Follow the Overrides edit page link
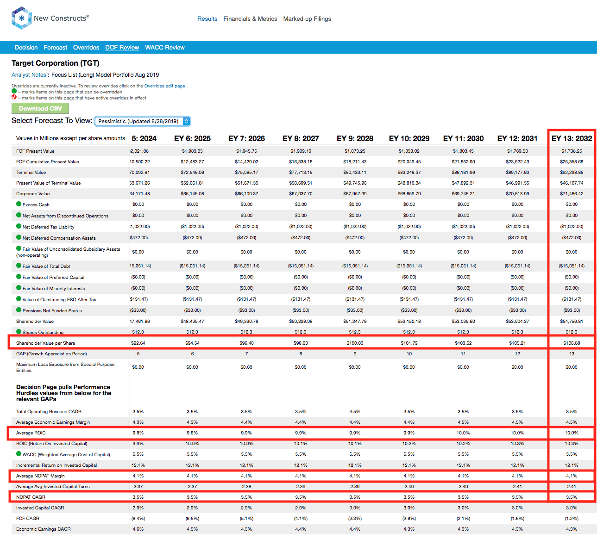 (164, 86)
